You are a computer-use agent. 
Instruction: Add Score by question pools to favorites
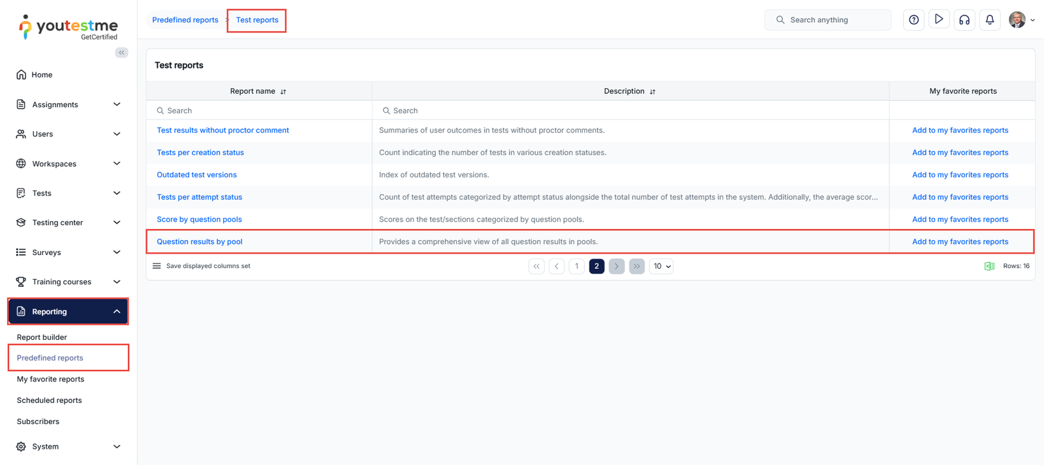pos(960,219)
